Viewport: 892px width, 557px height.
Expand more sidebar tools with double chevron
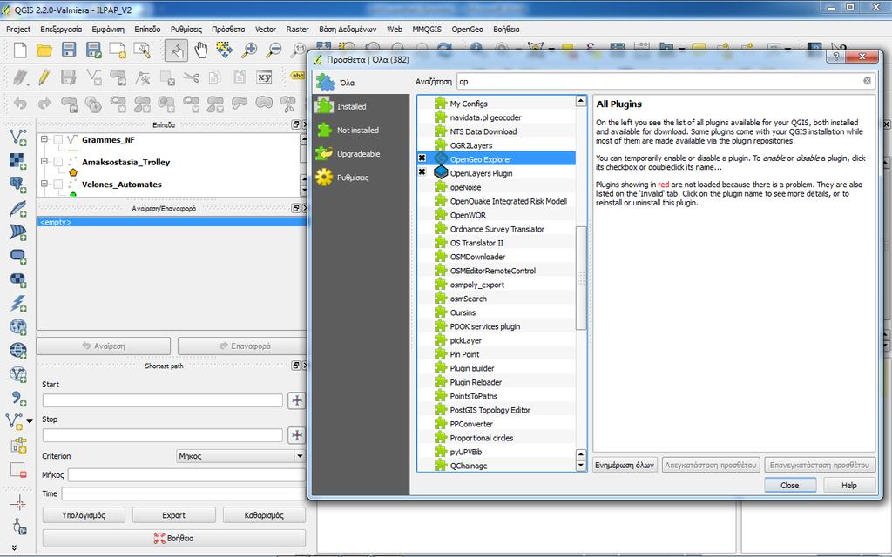(14, 548)
